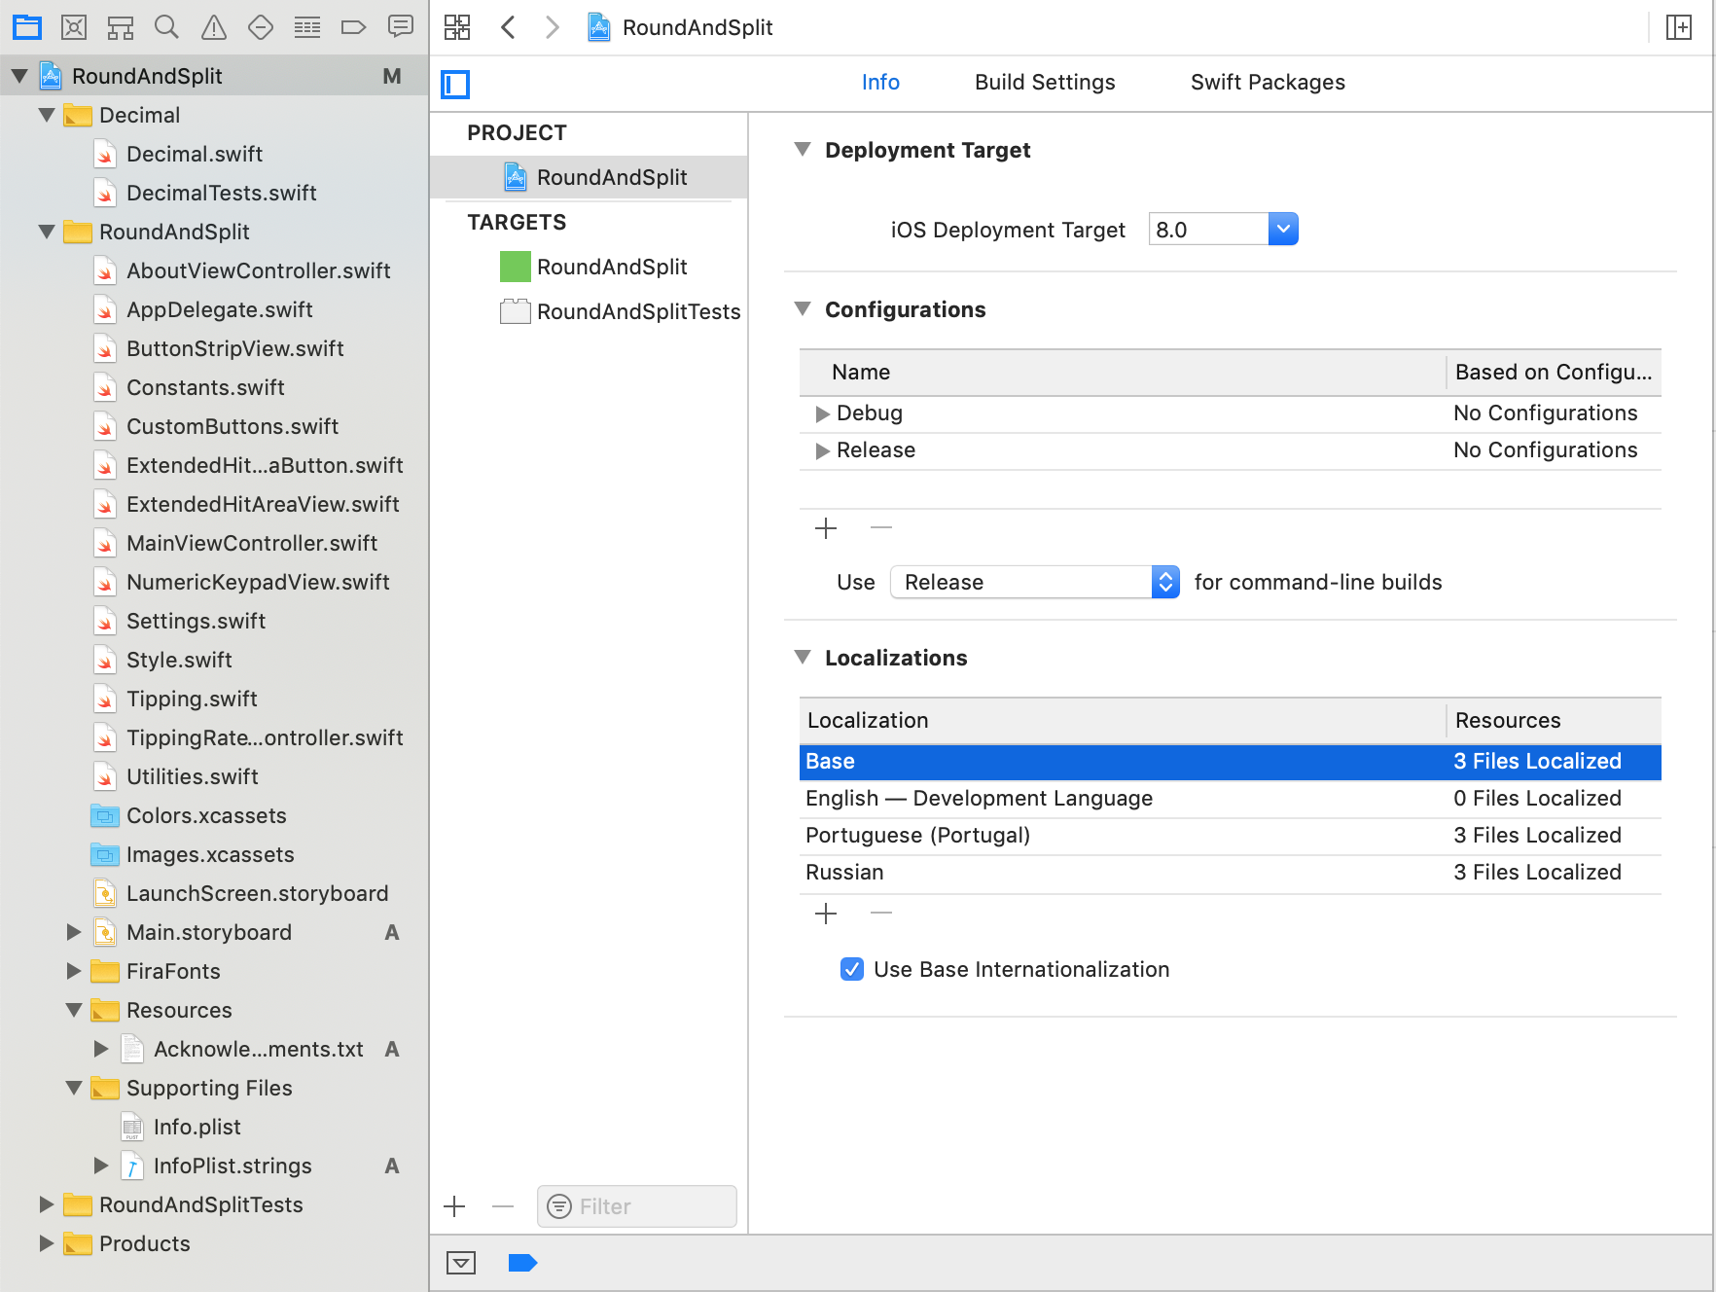This screenshot has width=1716, height=1292.
Task: Open the Breakpoint navigator
Action: coord(354,27)
